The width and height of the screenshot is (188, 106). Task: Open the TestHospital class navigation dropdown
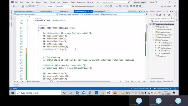tap(79, 14)
